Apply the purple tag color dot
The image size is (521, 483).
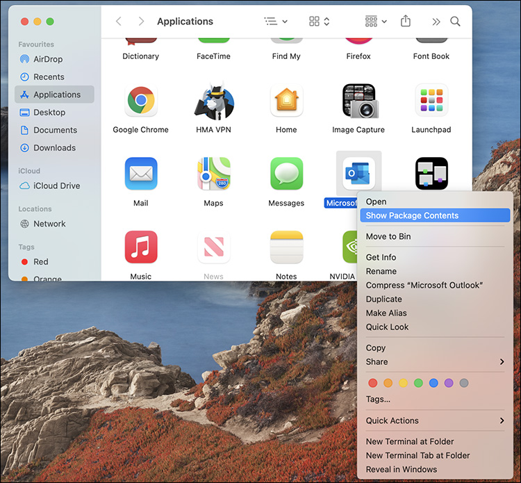[449, 383]
